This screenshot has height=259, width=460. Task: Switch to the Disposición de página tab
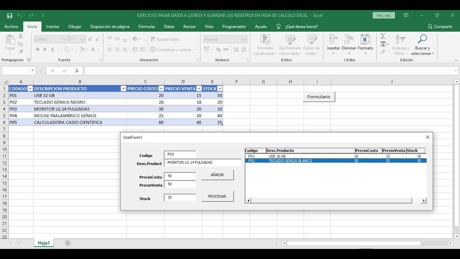tap(110, 27)
